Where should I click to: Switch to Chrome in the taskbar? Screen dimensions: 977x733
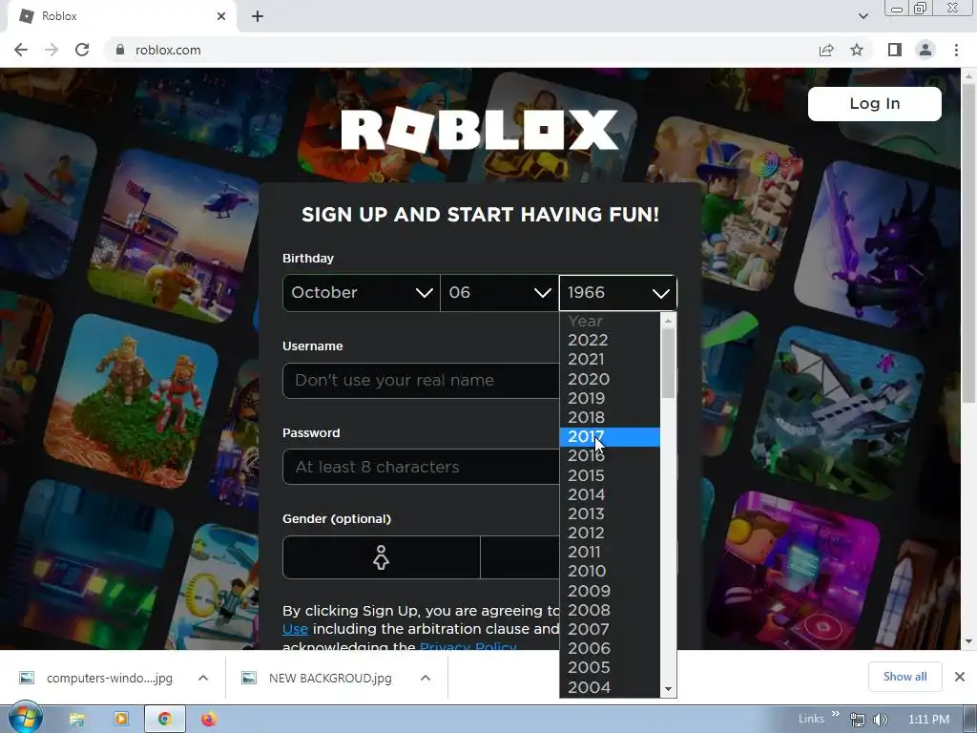point(165,720)
